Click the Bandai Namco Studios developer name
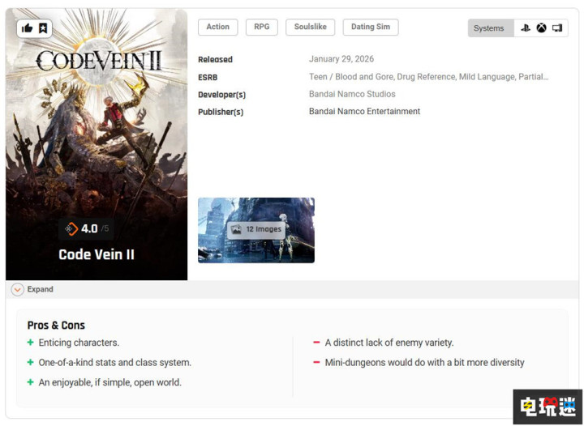Screen dimensions: 584x426 (x=352, y=94)
